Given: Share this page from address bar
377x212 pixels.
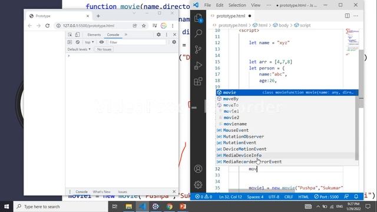Looking at the screenshot, I should [x=135, y=26].
